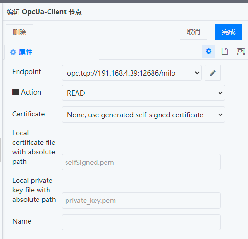Click the 取消 button
Viewport: 248px width, 239px height.
coord(193,32)
